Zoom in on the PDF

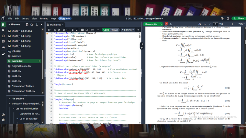coord(232,24)
